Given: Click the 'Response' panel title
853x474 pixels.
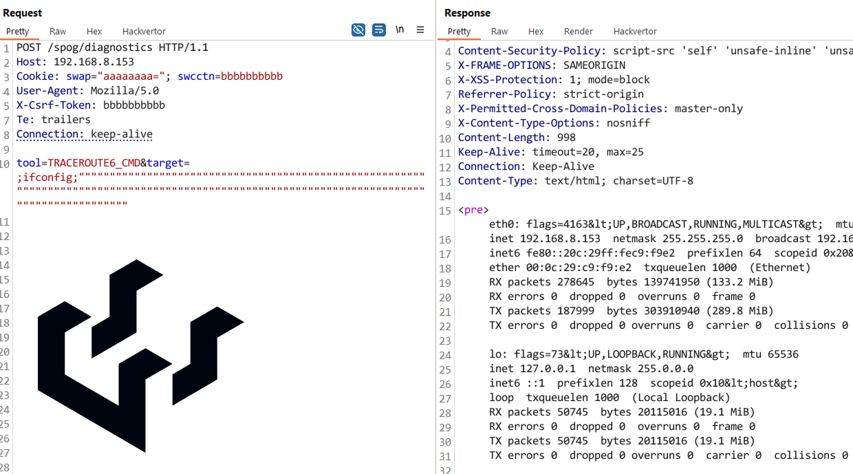Looking at the screenshot, I should tap(468, 13).
